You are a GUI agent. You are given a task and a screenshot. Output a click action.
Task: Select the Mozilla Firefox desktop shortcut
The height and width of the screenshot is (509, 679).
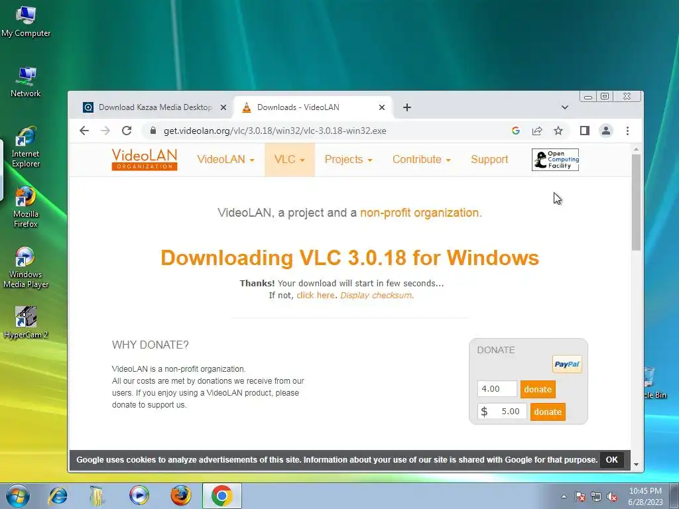click(26, 207)
